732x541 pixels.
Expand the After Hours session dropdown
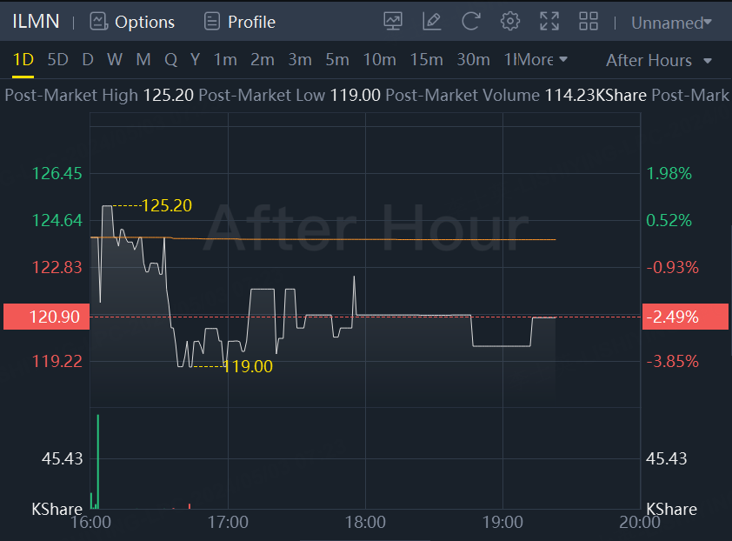(659, 60)
